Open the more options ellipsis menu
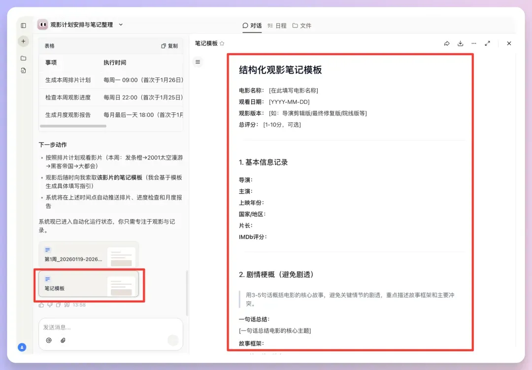The image size is (532, 370). click(474, 43)
